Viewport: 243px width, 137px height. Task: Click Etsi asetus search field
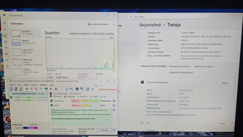tap(169, 17)
